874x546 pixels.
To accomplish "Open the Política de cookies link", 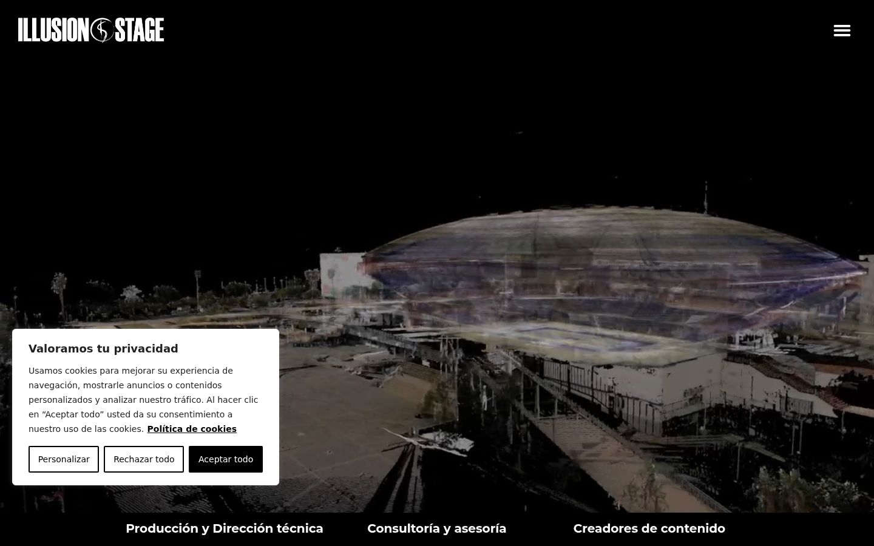I will (192, 429).
